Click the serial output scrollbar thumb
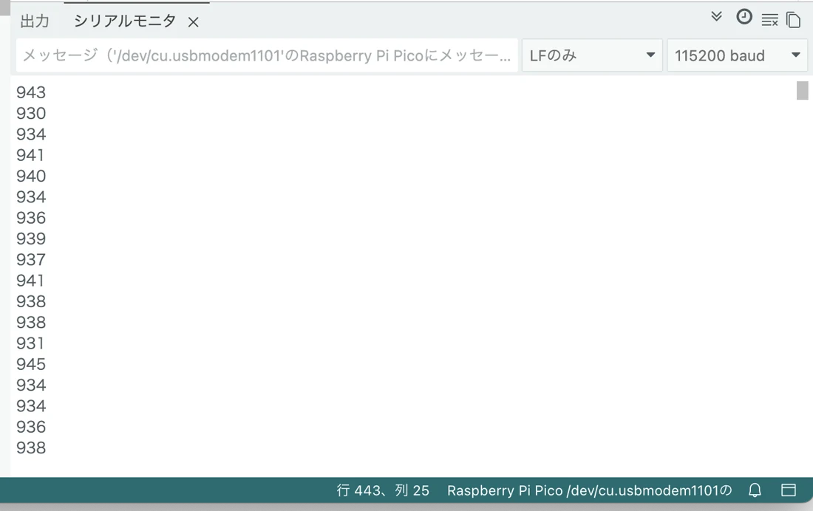813x511 pixels. coord(802,90)
